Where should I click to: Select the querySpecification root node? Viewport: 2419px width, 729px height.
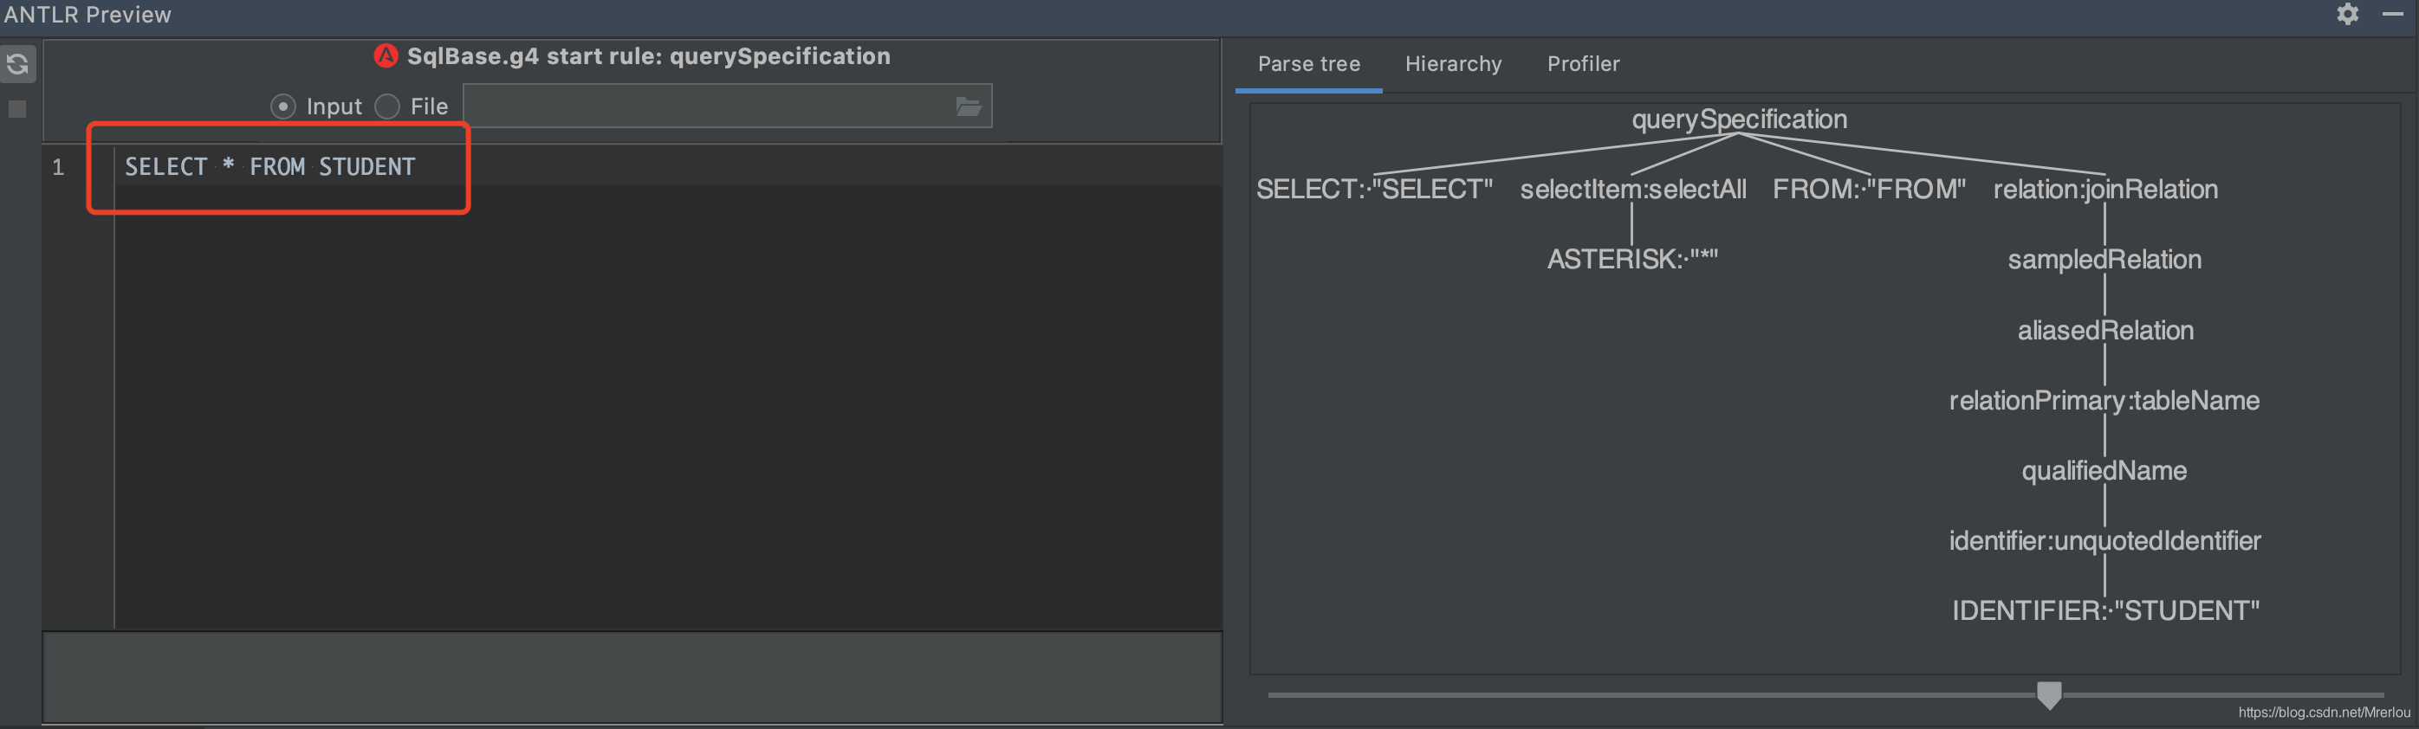coord(1739,119)
